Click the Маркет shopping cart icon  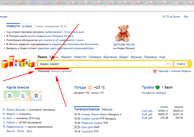pos(4,114)
